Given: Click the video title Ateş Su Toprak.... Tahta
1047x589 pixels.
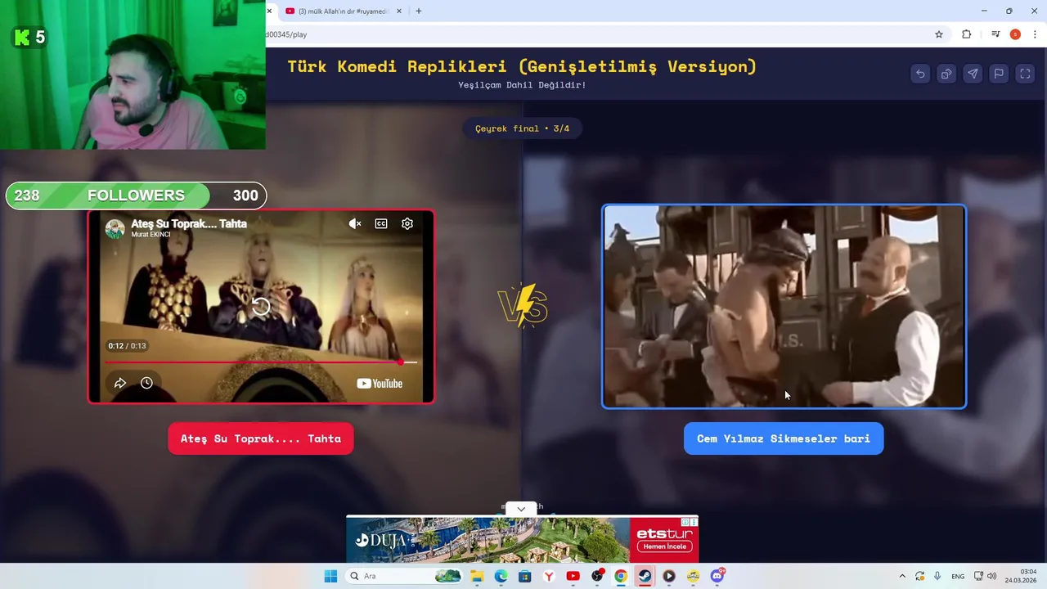Looking at the screenshot, I should [189, 223].
